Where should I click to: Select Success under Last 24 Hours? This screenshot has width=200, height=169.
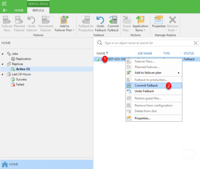[21, 79]
